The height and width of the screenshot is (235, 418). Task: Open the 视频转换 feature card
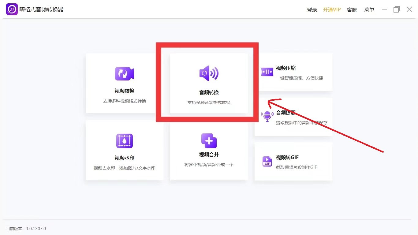coord(124,83)
